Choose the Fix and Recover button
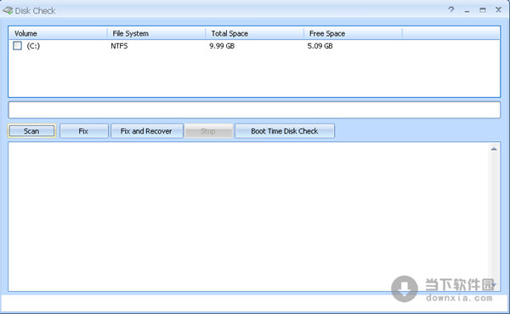 (x=147, y=131)
